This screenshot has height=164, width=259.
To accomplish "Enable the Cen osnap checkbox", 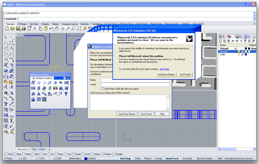I will pos(41,154).
